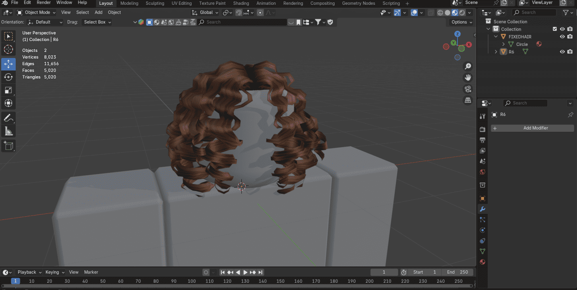Click the timeline playhead at frame 1
The height and width of the screenshot is (290, 577).
tap(15, 281)
